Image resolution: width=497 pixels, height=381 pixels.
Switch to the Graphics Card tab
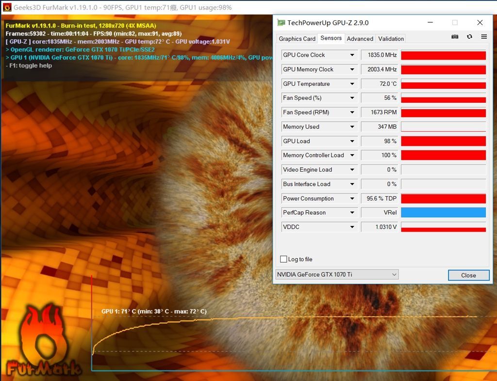tap(297, 39)
